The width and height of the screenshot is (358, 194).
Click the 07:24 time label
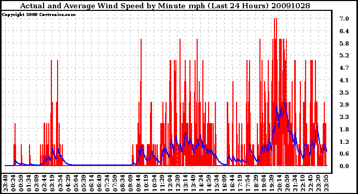pyautogui.click(x=107, y=183)
